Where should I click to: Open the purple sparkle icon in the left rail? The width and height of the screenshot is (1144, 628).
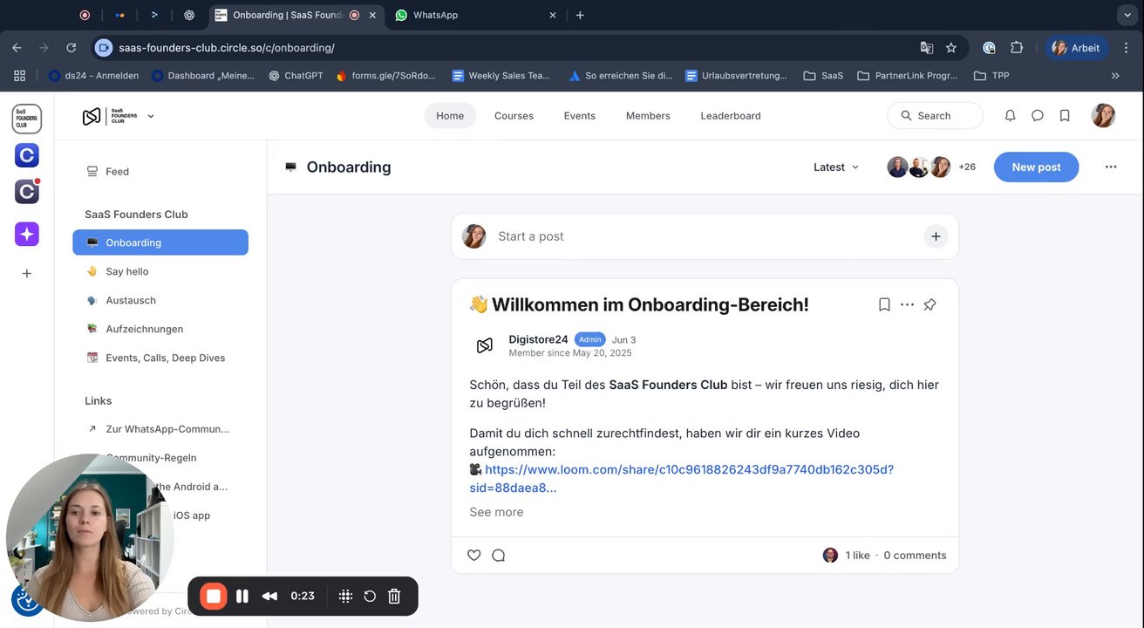(27, 234)
